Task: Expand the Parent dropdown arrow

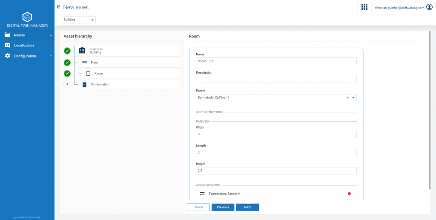Action: [x=353, y=97]
